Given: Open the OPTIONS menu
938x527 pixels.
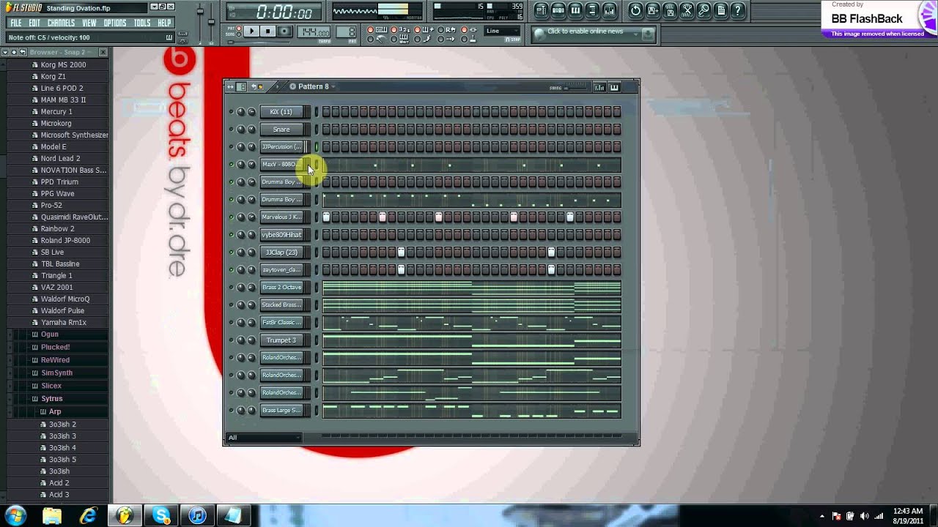Looking at the screenshot, I should click(x=115, y=23).
